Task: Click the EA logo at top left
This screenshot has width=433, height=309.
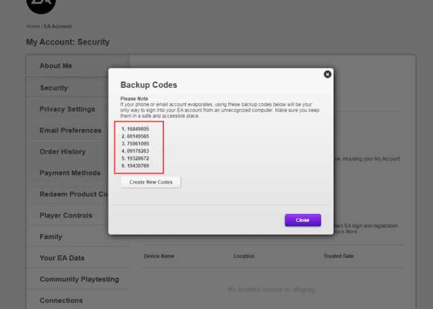Action: pos(41,6)
